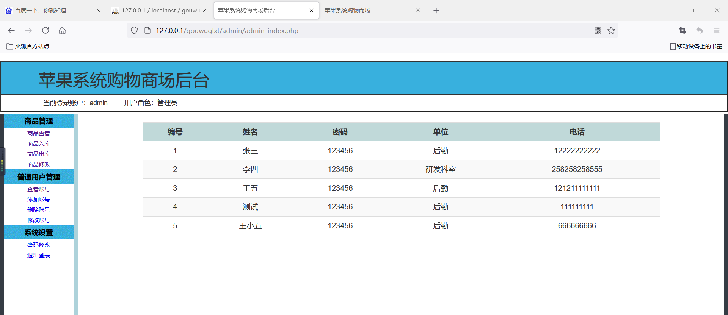Select the name cell 张三
Screen dimensions: 728x315
click(250, 151)
